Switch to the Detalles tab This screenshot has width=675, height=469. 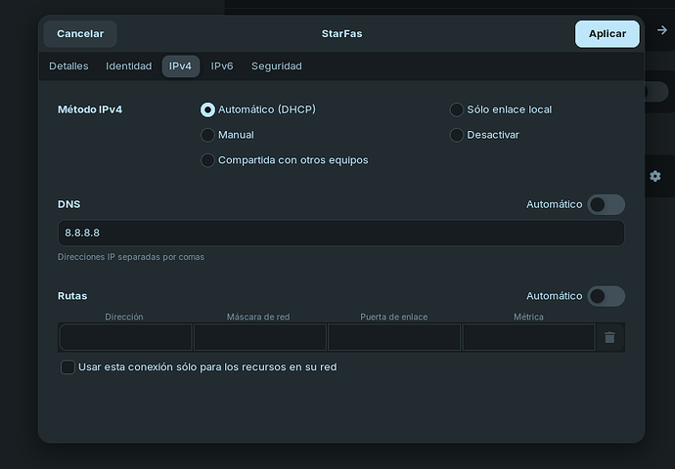pos(68,66)
